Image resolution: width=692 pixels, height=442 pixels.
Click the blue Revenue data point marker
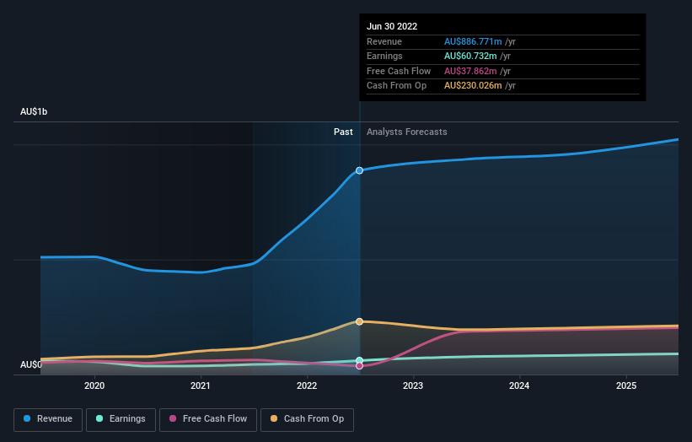360,170
